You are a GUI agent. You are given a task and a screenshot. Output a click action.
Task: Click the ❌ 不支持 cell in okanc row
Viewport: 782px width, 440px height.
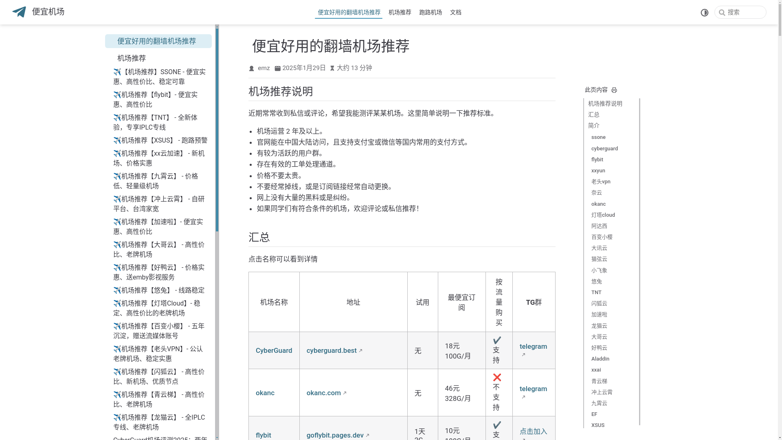tap(499, 393)
